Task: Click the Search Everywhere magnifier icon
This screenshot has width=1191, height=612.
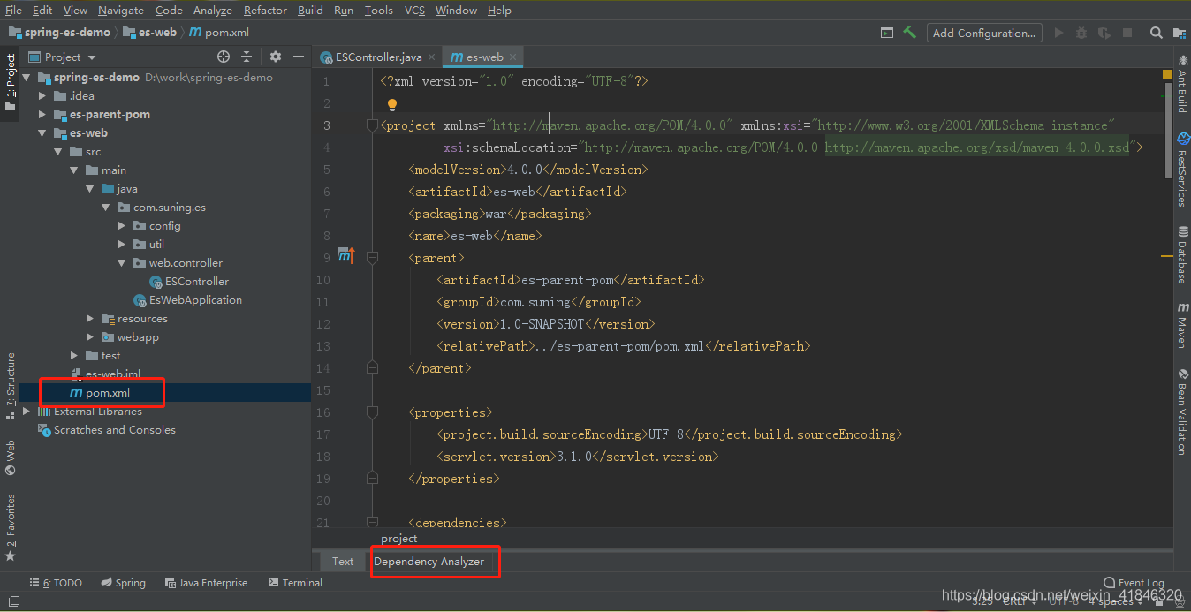Action: (x=1157, y=33)
